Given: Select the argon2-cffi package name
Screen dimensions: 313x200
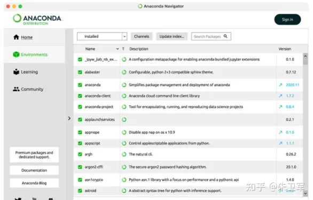Looking at the screenshot, I should 93,167.
